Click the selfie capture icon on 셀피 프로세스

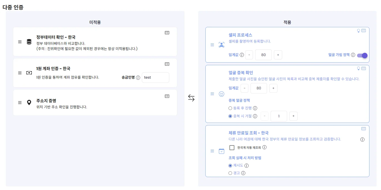click(x=221, y=45)
